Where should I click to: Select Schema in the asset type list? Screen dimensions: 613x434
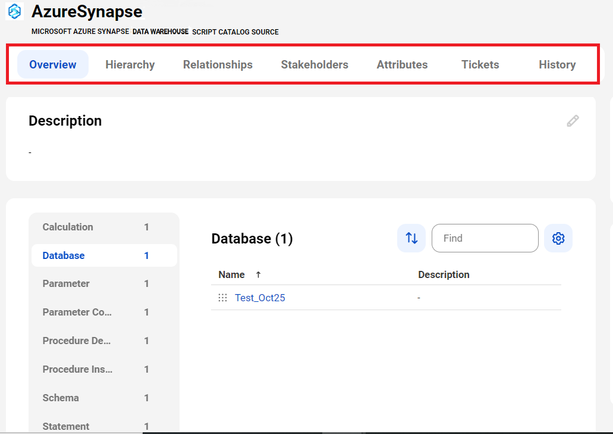tap(104, 398)
